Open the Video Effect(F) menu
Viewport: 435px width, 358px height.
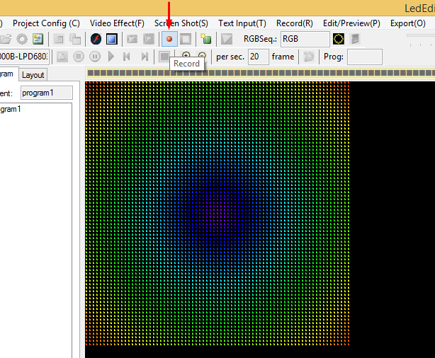[117, 23]
